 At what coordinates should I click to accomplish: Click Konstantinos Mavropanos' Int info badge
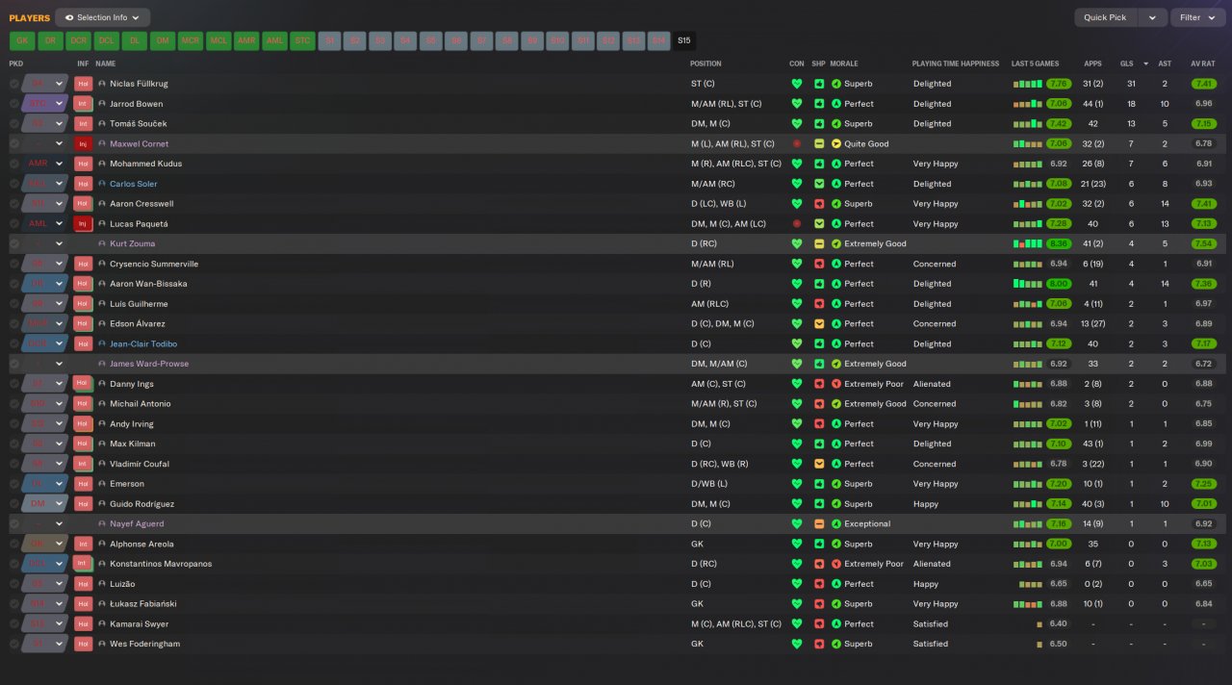point(83,564)
